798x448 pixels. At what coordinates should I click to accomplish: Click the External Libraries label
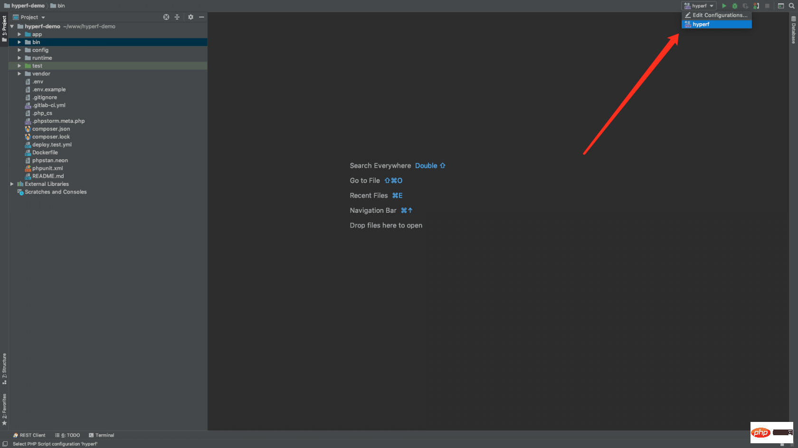point(47,184)
